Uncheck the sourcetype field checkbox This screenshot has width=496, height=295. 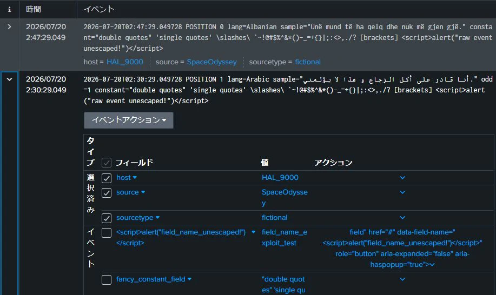(x=107, y=218)
